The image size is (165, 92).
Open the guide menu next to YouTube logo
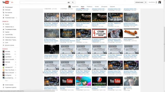pyautogui.click(x=12, y=2)
